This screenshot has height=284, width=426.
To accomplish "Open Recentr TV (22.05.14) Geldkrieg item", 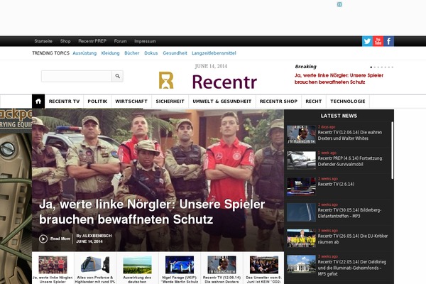I will pyautogui.click(x=352, y=268).
